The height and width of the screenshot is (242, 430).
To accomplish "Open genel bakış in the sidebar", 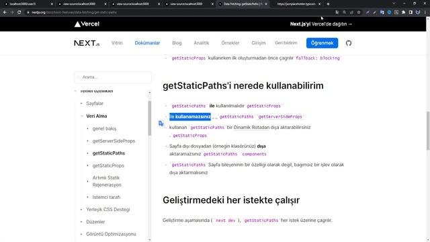I will pos(104,128).
